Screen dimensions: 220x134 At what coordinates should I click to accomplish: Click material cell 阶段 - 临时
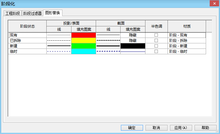click(187, 51)
